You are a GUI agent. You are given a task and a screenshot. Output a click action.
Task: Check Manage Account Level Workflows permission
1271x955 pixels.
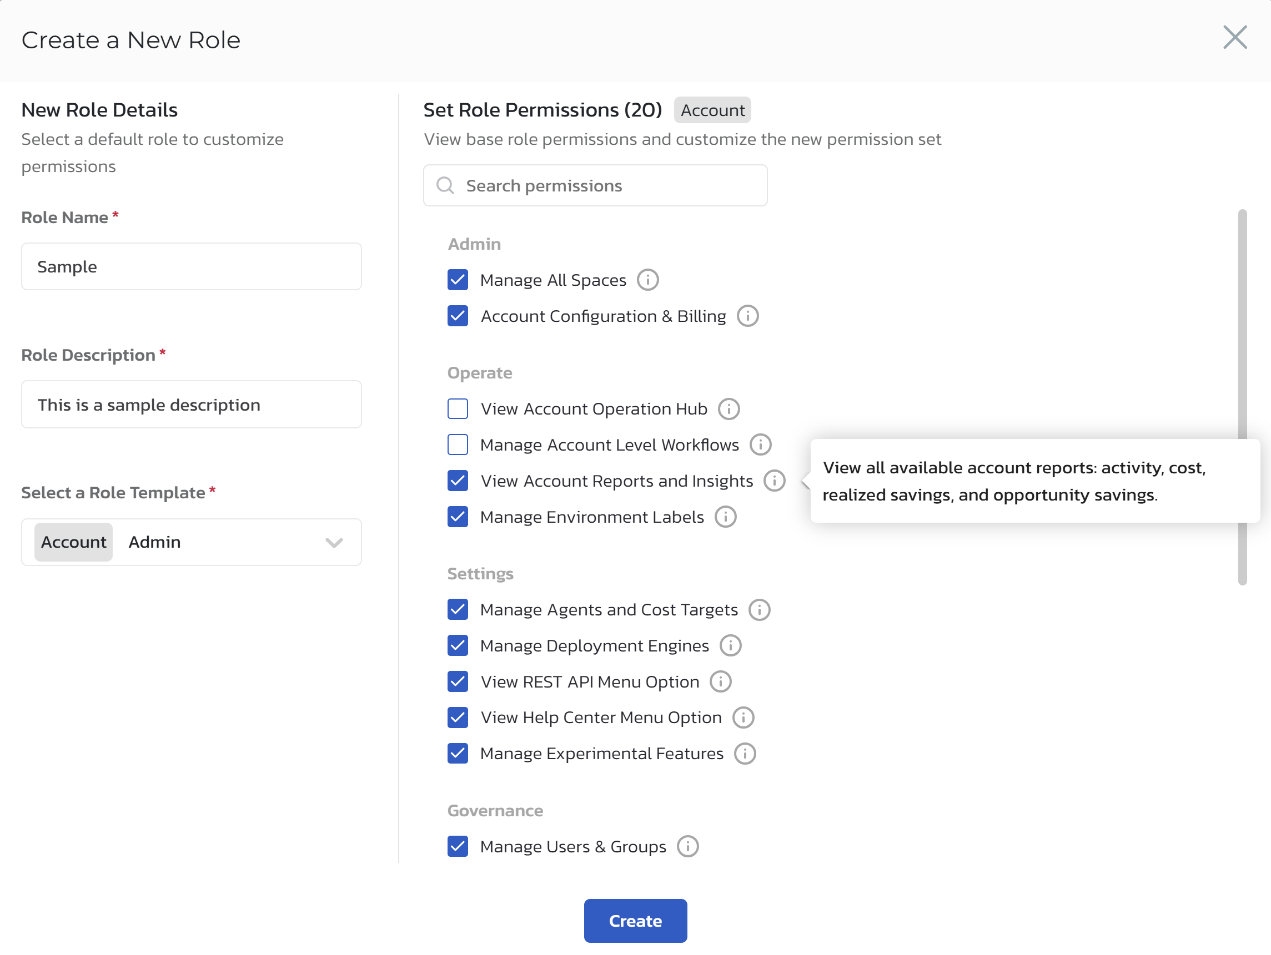pyautogui.click(x=458, y=445)
